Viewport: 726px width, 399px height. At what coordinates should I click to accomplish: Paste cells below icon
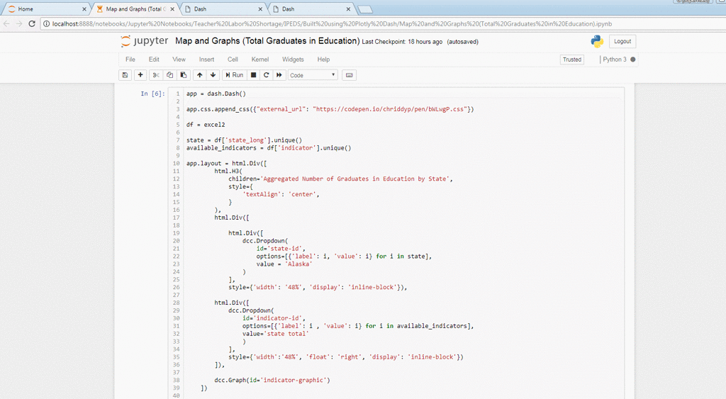[183, 75]
